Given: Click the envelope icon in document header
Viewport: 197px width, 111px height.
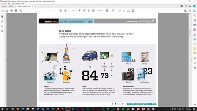Looking at the screenshot, I should pyautogui.click(x=144, y=21).
